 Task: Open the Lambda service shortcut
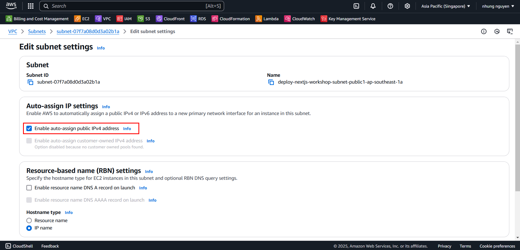click(x=267, y=19)
